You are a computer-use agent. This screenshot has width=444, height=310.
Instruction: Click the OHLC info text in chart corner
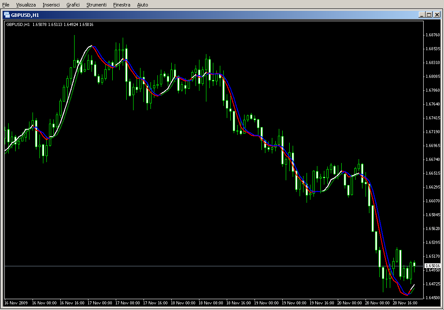point(49,24)
